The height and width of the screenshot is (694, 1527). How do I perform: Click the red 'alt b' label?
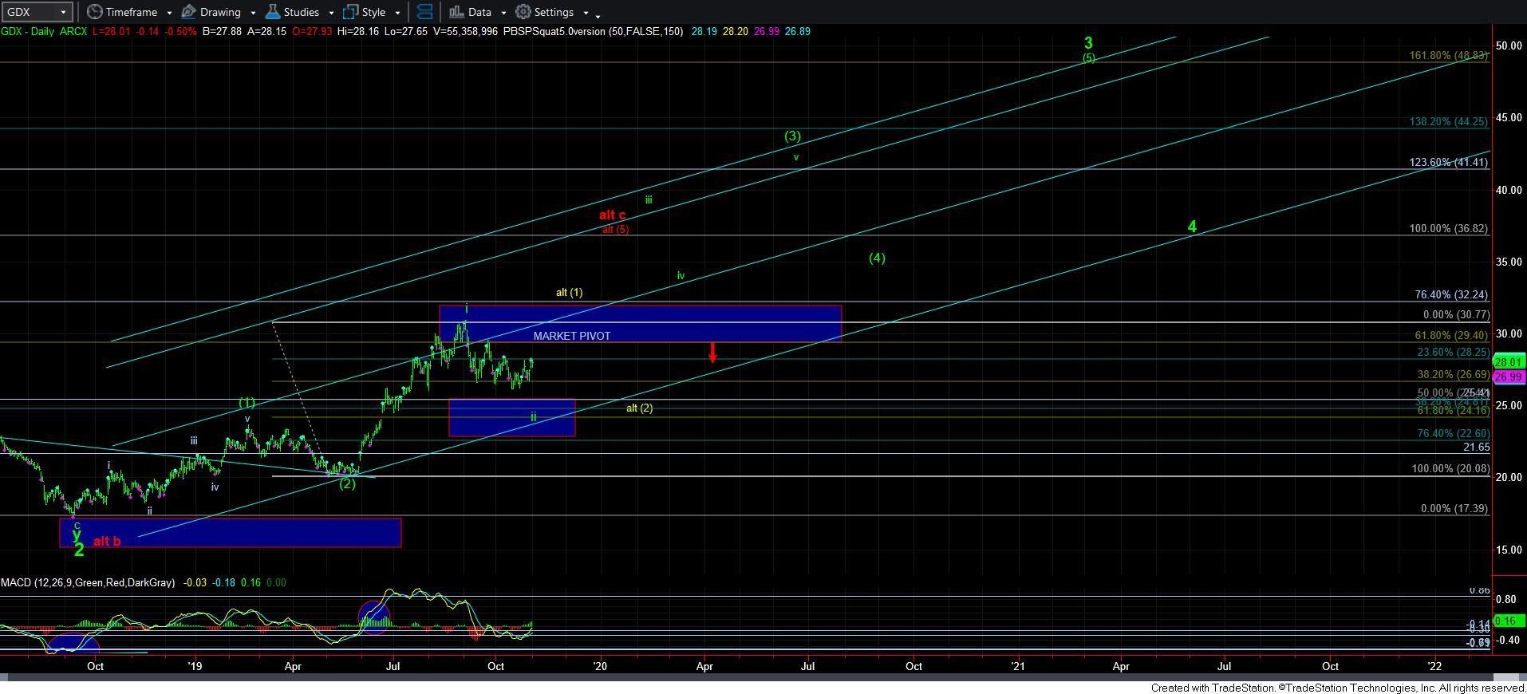(107, 541)
